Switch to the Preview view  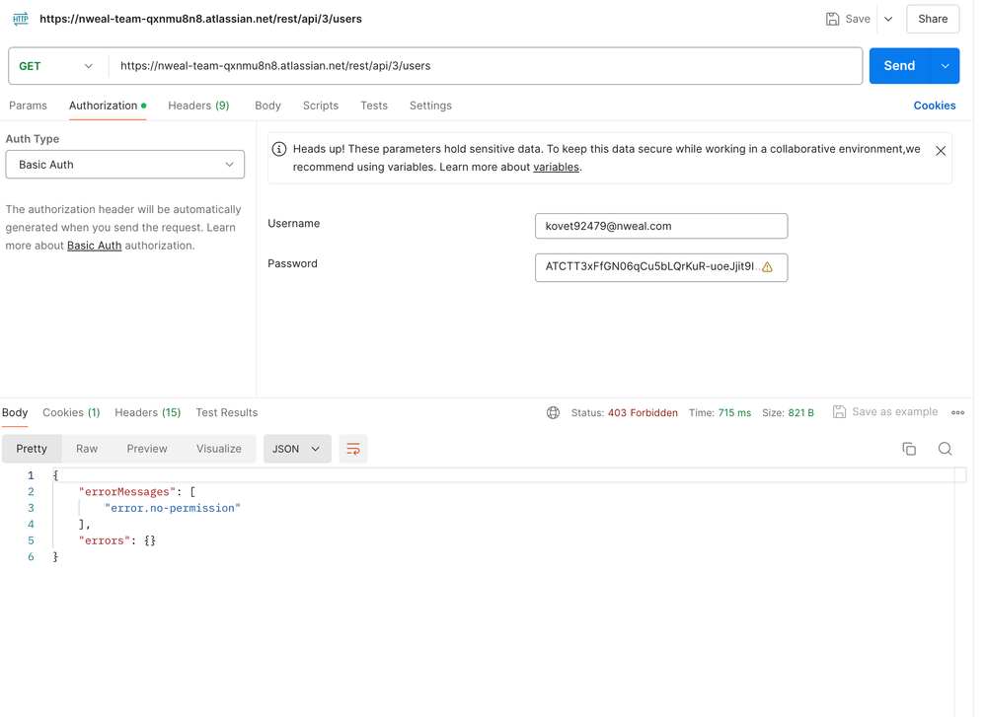click(147, 449)
